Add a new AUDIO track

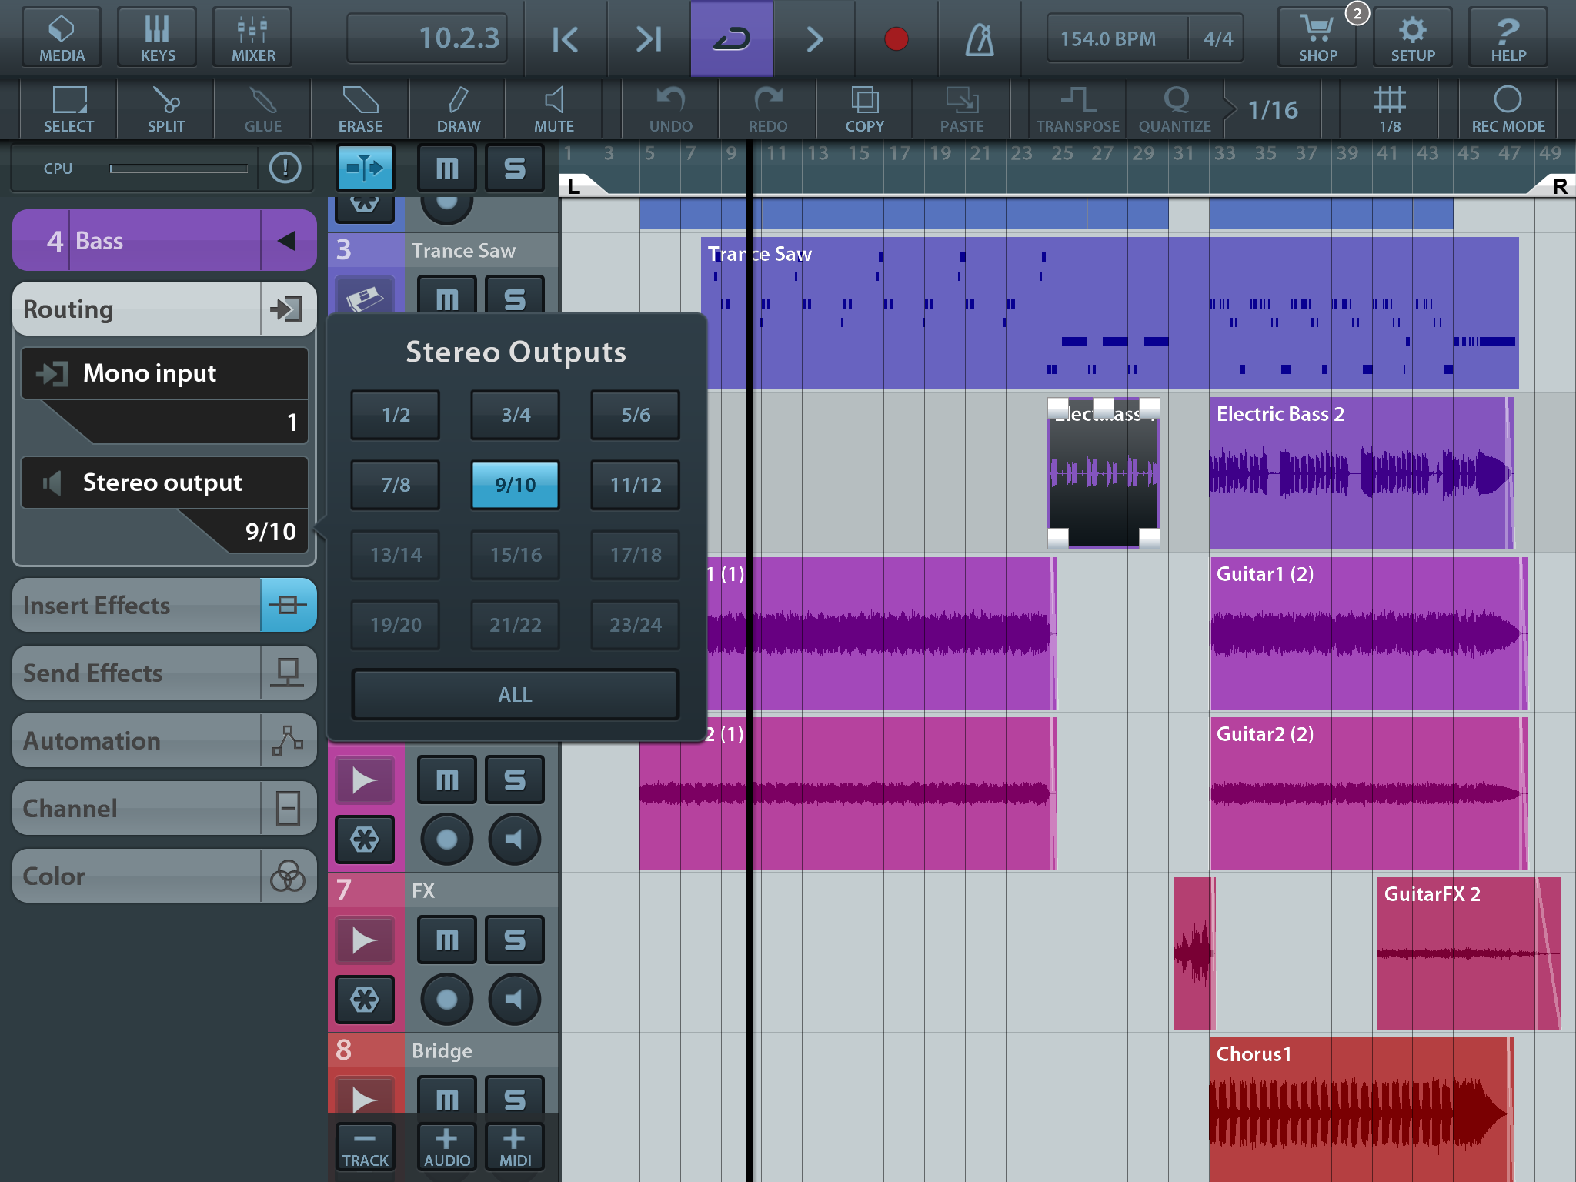[x=447, y=1147]
